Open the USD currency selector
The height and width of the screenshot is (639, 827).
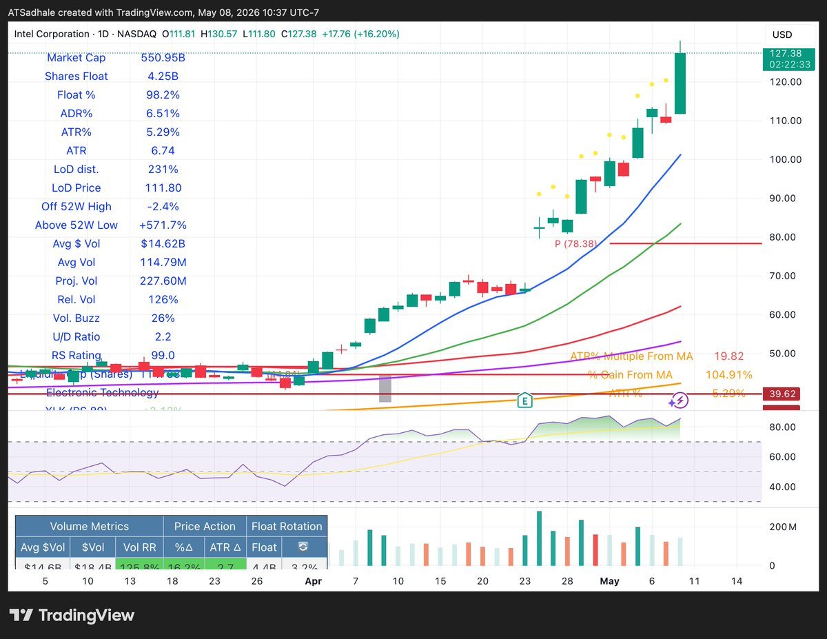pyautogui.click(x=782, y=34)
